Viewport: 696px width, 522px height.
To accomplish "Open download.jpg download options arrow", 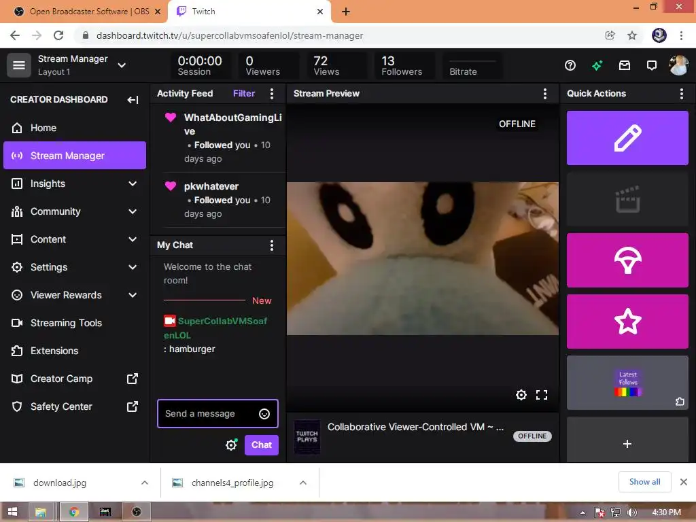I will click(x=144, y=483).
